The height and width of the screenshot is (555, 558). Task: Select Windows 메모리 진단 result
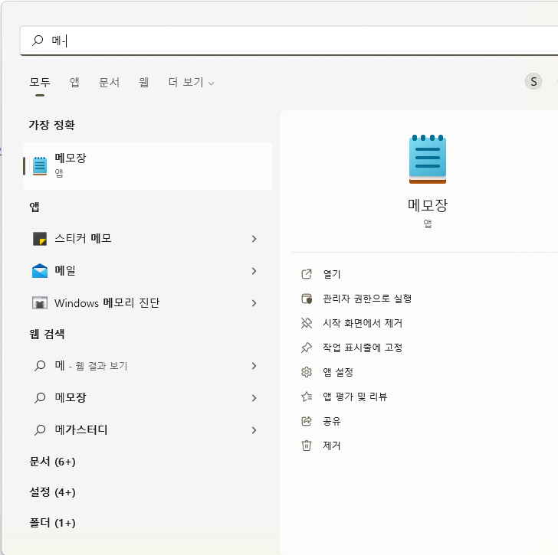pos(148,302)
